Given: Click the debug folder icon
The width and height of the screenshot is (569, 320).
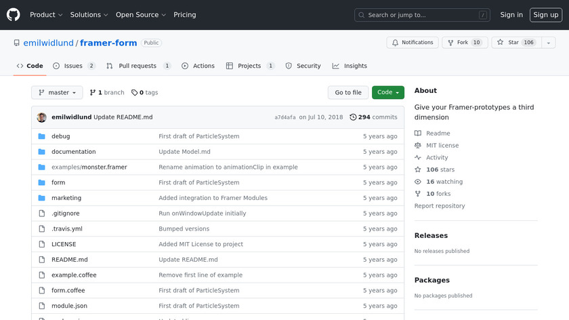Looking at the screenshot, I should point(42,136).
